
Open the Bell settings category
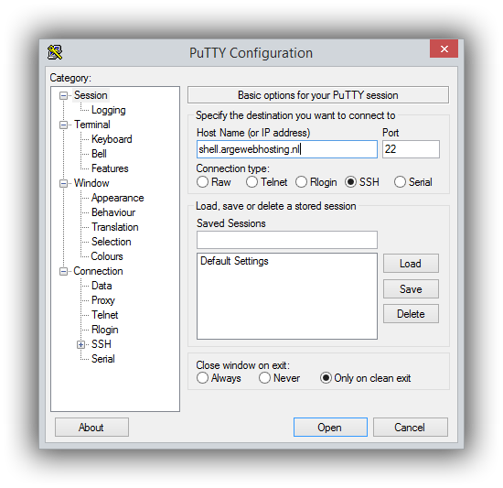pos(99,154)
